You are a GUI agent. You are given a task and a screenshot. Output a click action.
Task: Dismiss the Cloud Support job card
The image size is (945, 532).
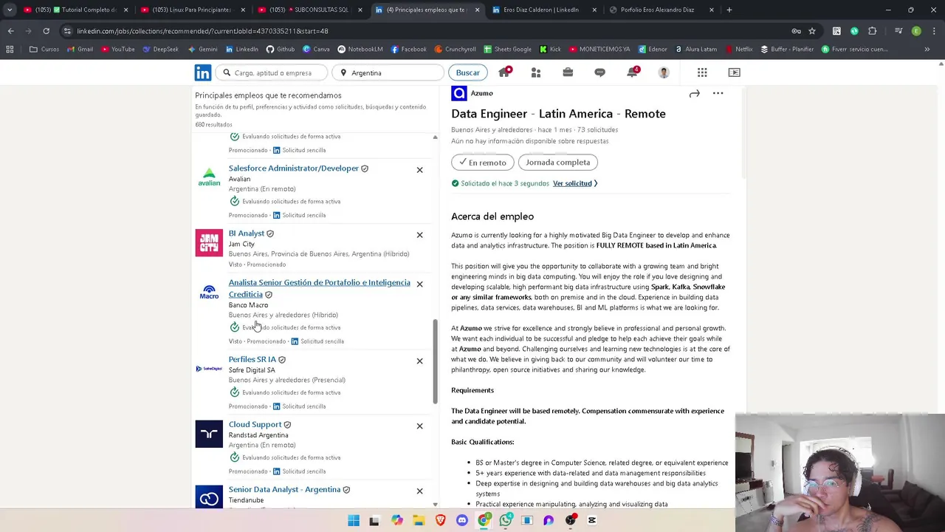419,426
